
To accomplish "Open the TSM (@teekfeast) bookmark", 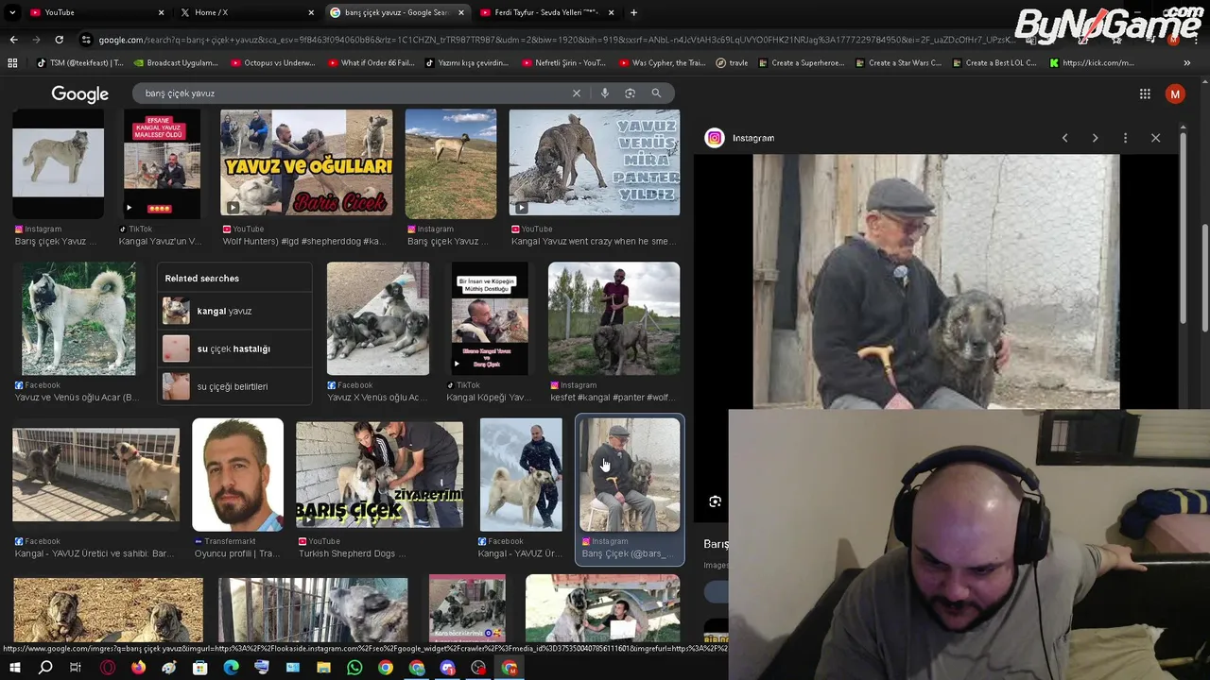I will tap(80, 63).
